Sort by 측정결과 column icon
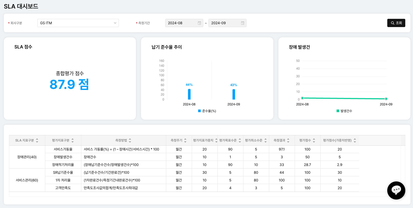Image resolution: width=413 pixels, height=208 pixels. (288, 140)
